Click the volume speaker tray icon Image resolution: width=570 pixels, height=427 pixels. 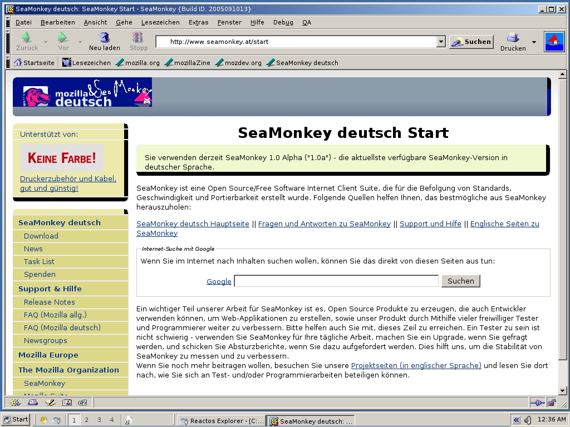click(528, 420)
